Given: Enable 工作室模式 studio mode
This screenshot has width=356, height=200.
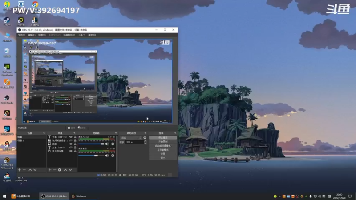Looking at the screenshot, I should click(x=163, y=150).
